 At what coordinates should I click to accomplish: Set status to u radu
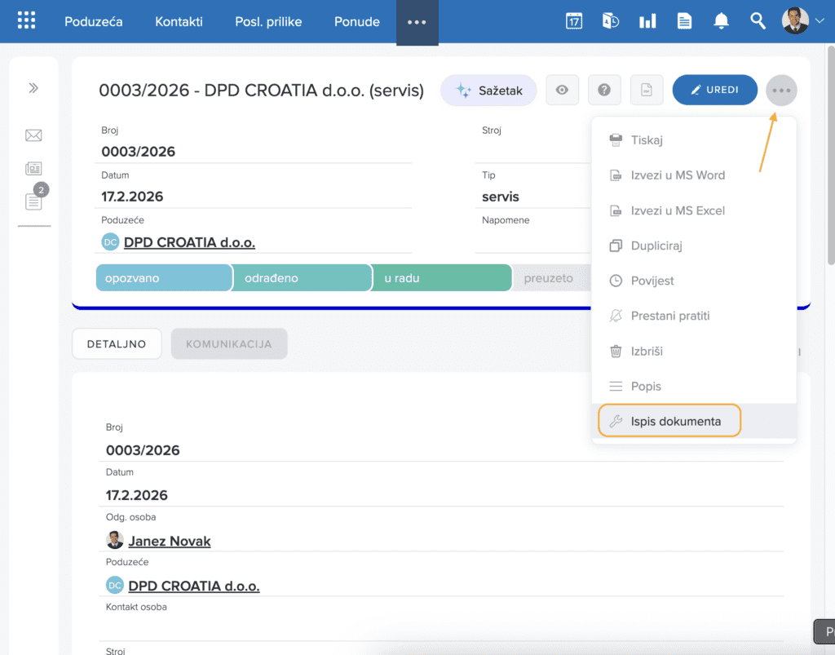tap(441, 278)
